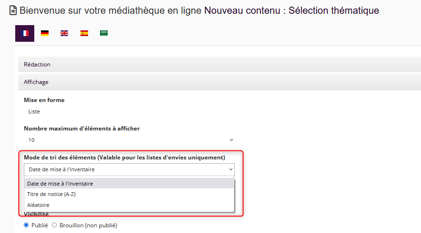Select Date de mise à l'inventaire list option
This screenshot has width=421, height=233.
pos(60,184)
